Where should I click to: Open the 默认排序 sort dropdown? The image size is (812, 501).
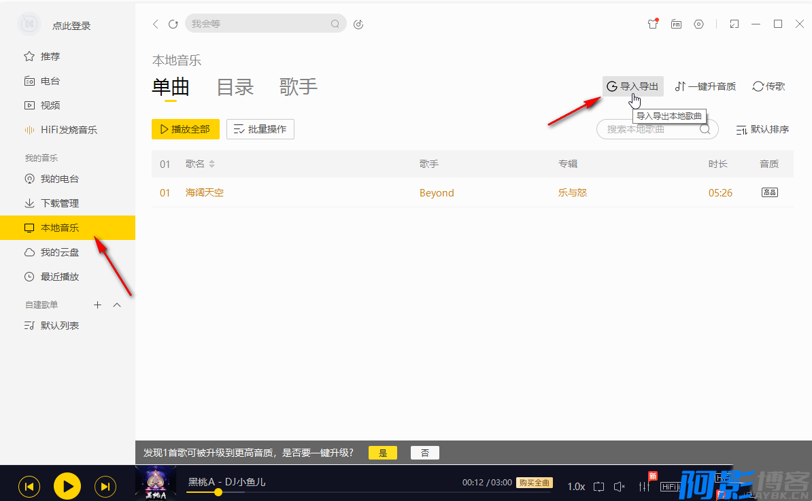point(762,129)
